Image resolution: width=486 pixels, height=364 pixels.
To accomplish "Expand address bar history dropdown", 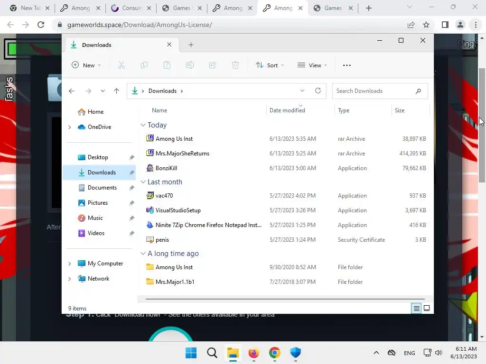I will pos(302,91).
